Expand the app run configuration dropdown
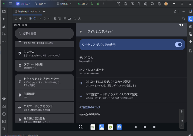The image size is (193, 136). click(x=83, y=4)
